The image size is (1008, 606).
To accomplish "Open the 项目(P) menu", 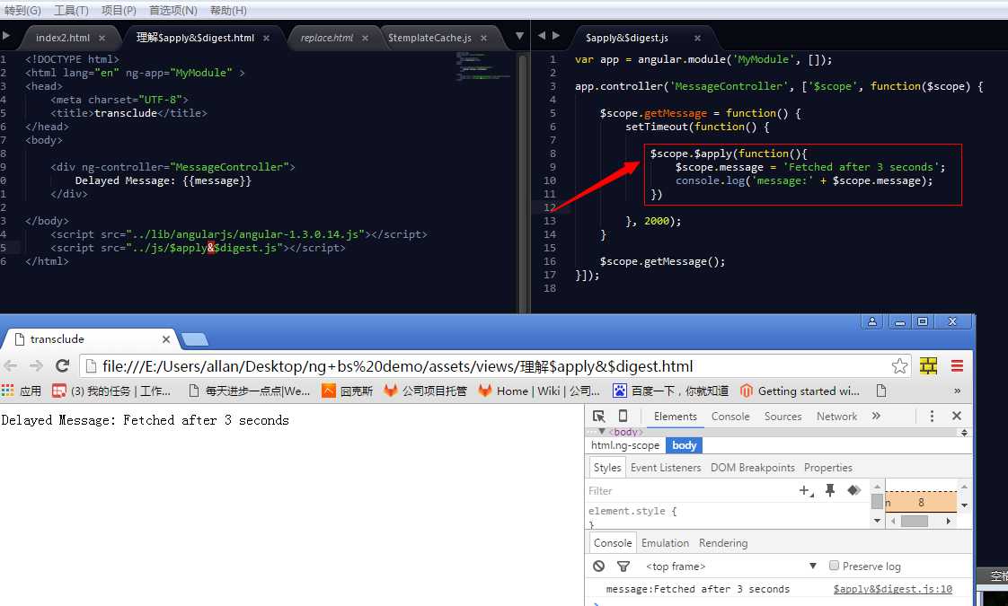I will click(119, 10).
